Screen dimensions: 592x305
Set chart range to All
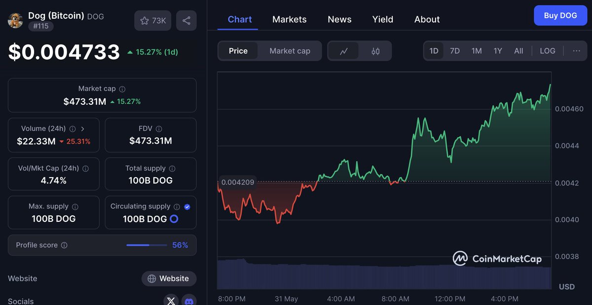pyautogui.click(x=518, y=51)
